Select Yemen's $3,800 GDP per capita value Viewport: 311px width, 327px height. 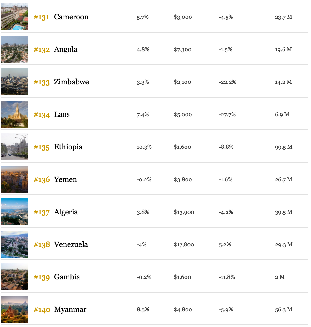click(x=183, y=179)
